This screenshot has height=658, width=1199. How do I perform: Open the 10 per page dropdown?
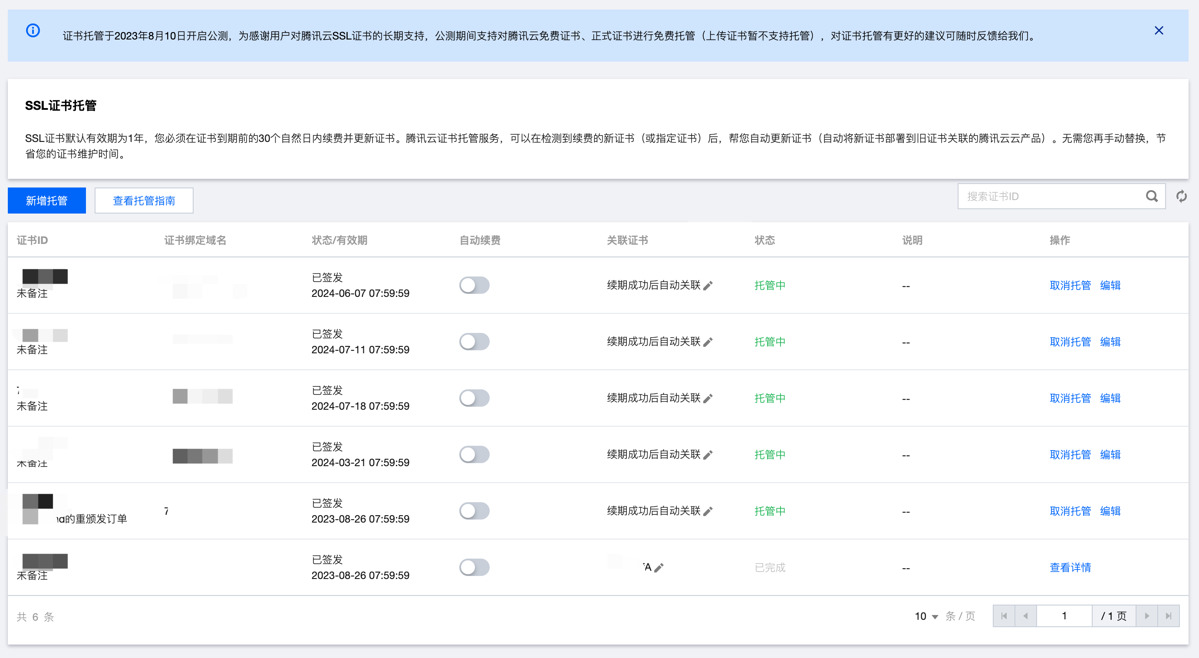click(926, 616)
